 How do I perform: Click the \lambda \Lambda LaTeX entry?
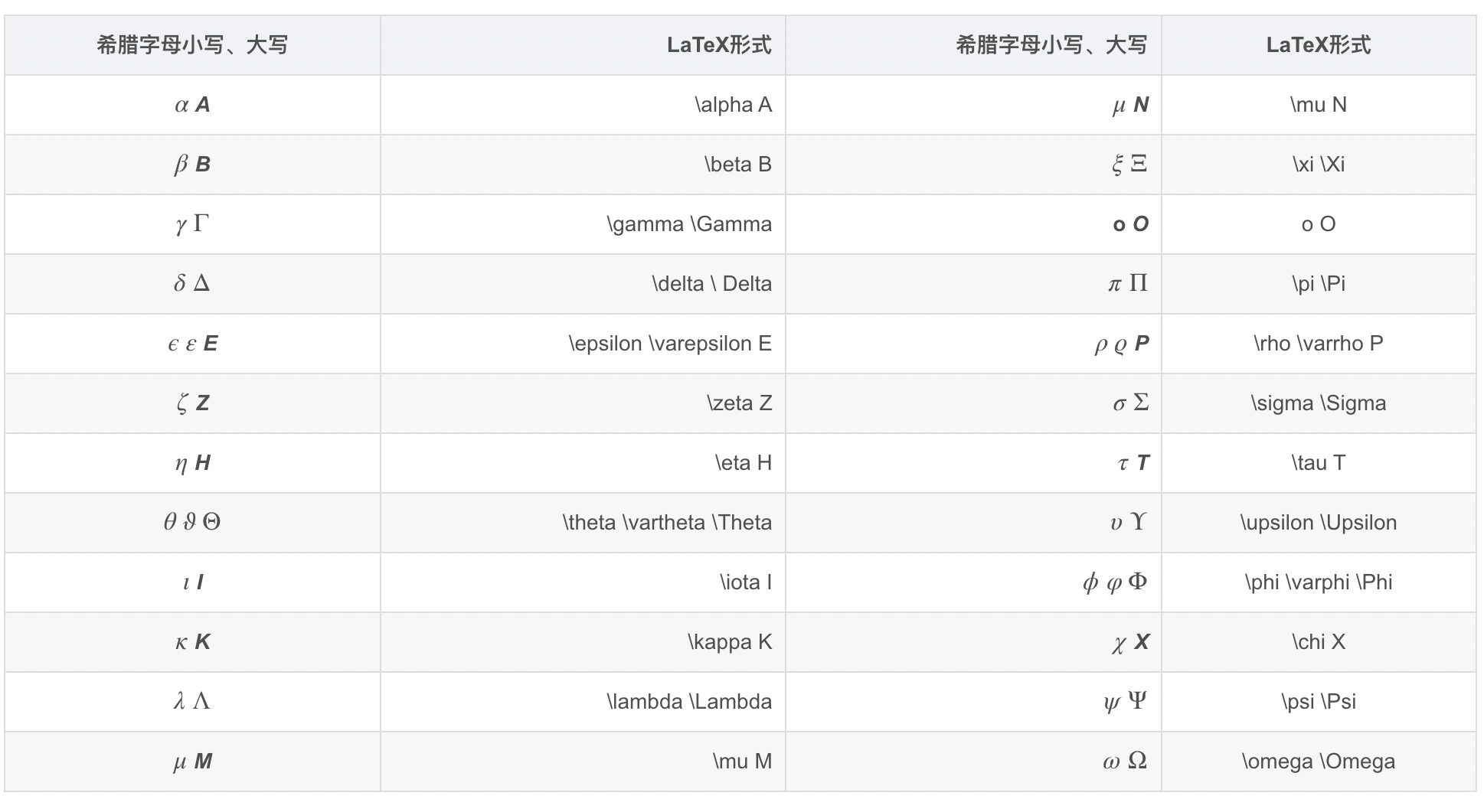[x=583, y=702]
